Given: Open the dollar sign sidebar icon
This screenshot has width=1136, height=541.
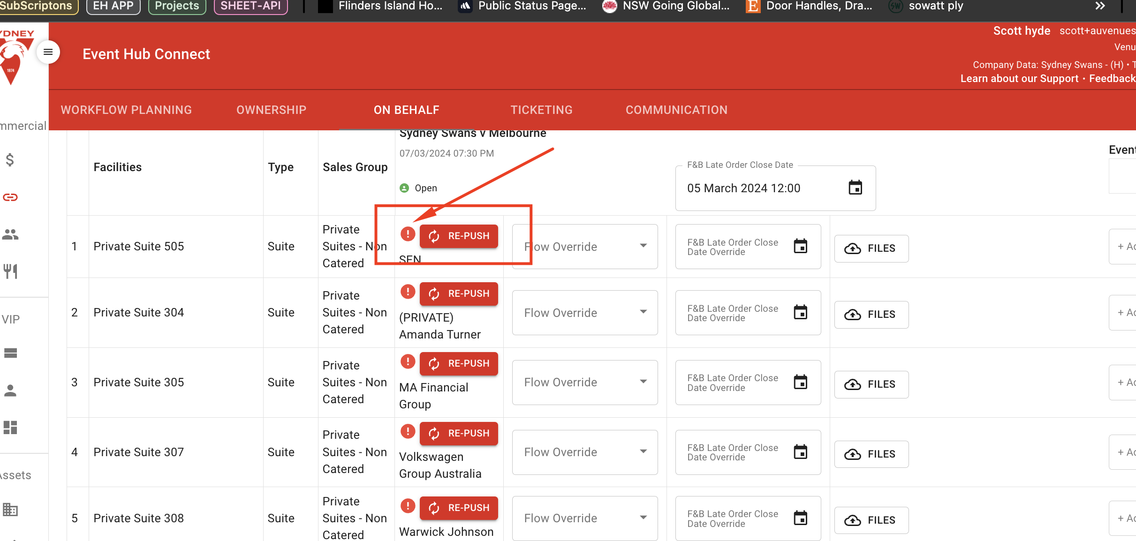Looking at the screenshot, I should 10,160.
